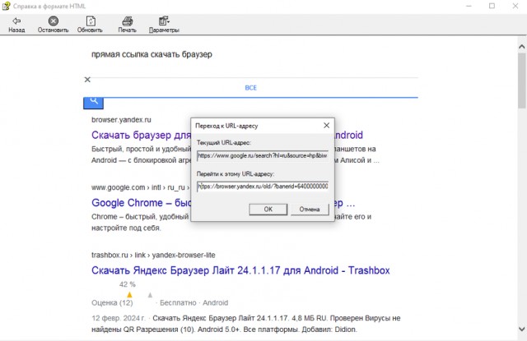Click the HTML Help app icon in title bar
This screenshot has height=341, width=527.
click(6, 6)
